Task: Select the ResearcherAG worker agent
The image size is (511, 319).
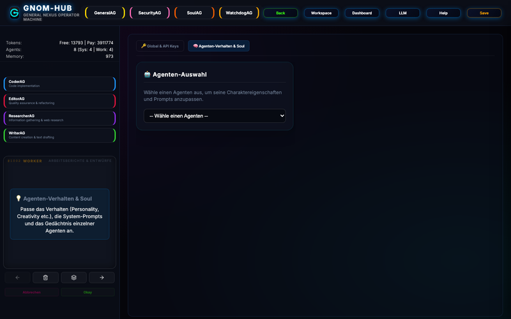Action: pyautogui.click(x=59, y=118)
